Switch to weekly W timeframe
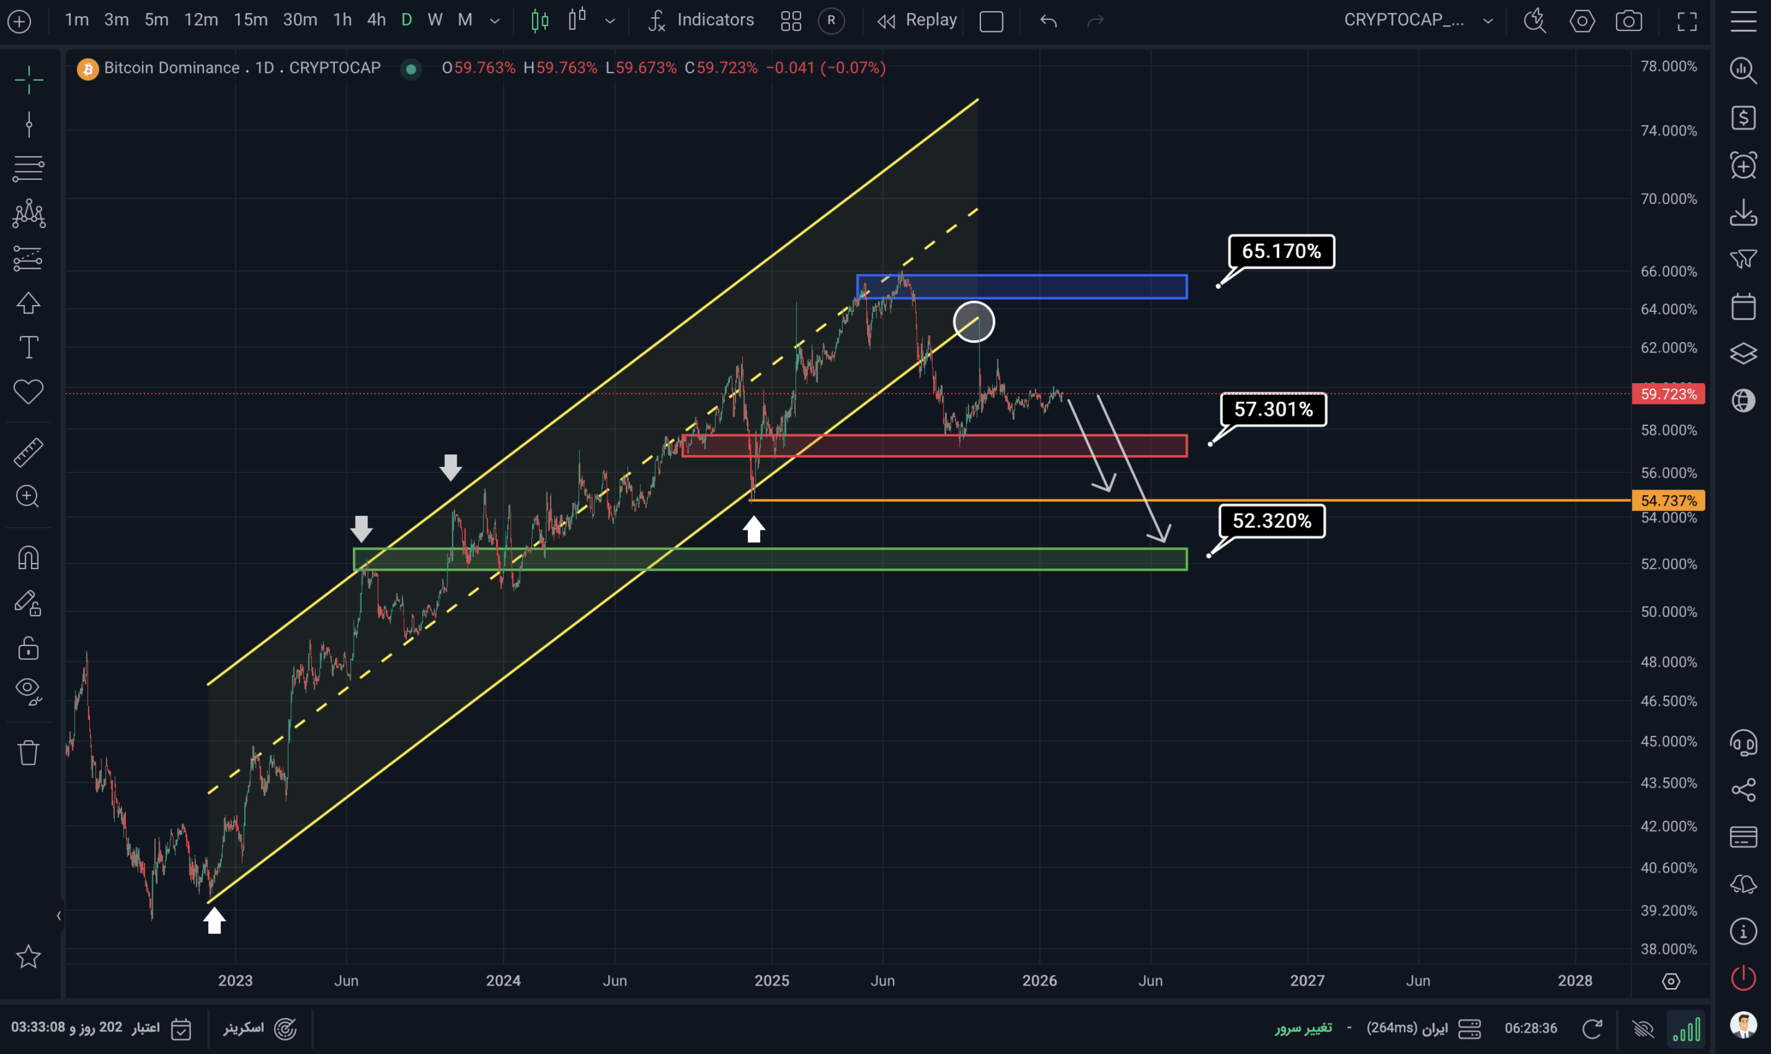The image size is (1771, 1054). (435, 20)
